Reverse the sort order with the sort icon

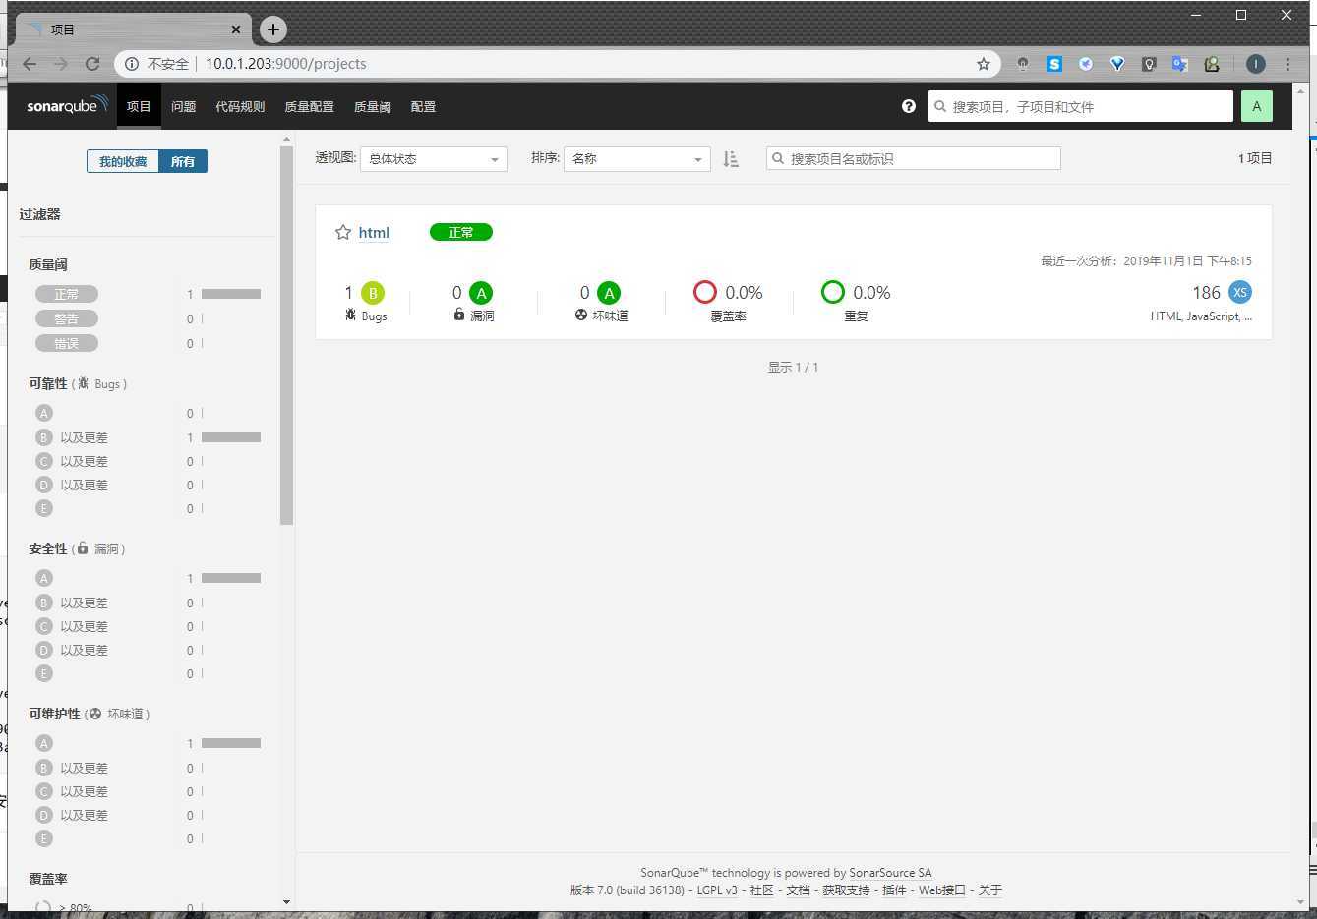coord(731,159)
